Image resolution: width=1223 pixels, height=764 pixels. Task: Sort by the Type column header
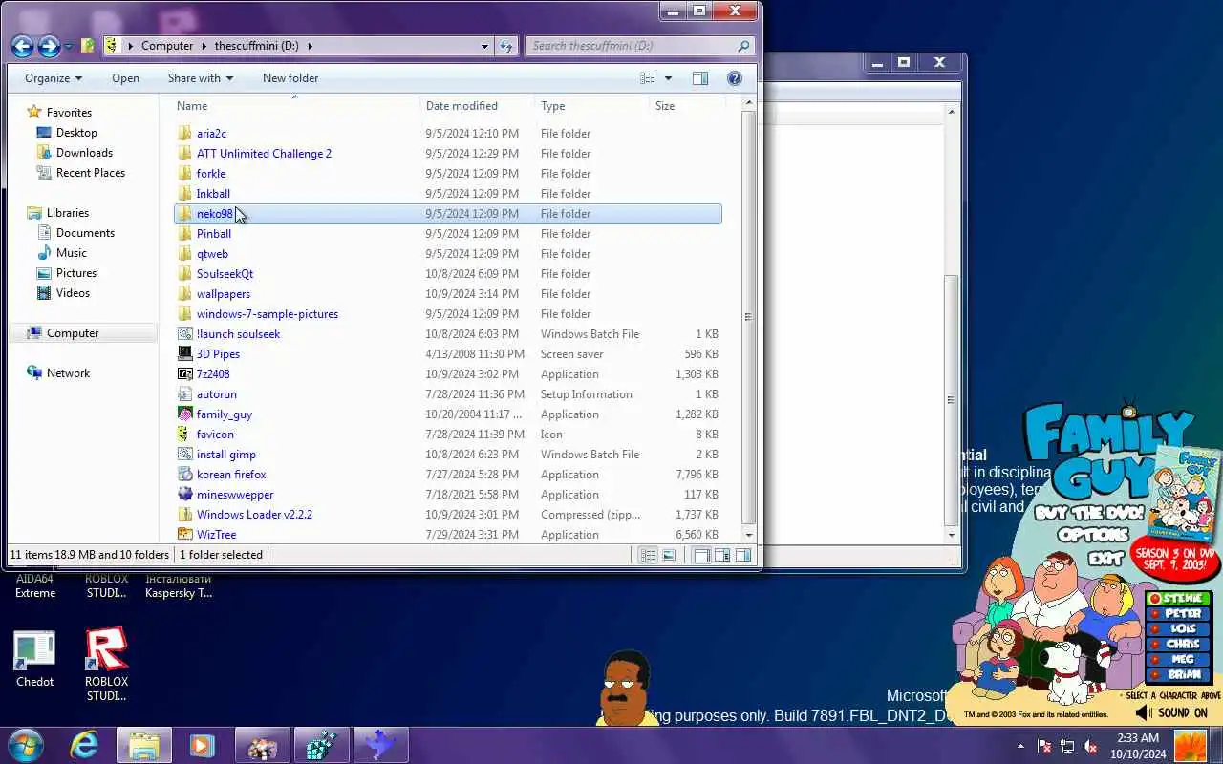(591, 106)
